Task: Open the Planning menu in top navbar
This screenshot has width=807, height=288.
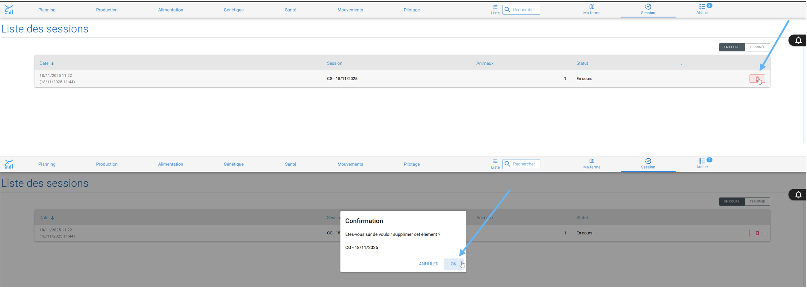Action: click(x=47, y=10)
